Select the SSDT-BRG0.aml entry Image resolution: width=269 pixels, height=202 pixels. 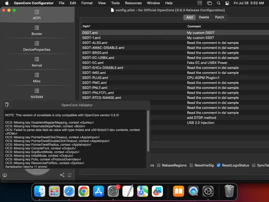point(175,53)
